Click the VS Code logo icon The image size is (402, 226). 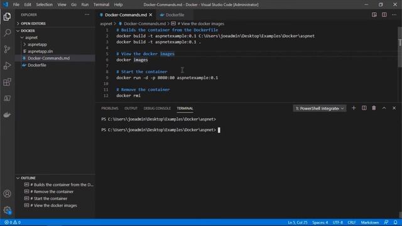tap(6, 4)
